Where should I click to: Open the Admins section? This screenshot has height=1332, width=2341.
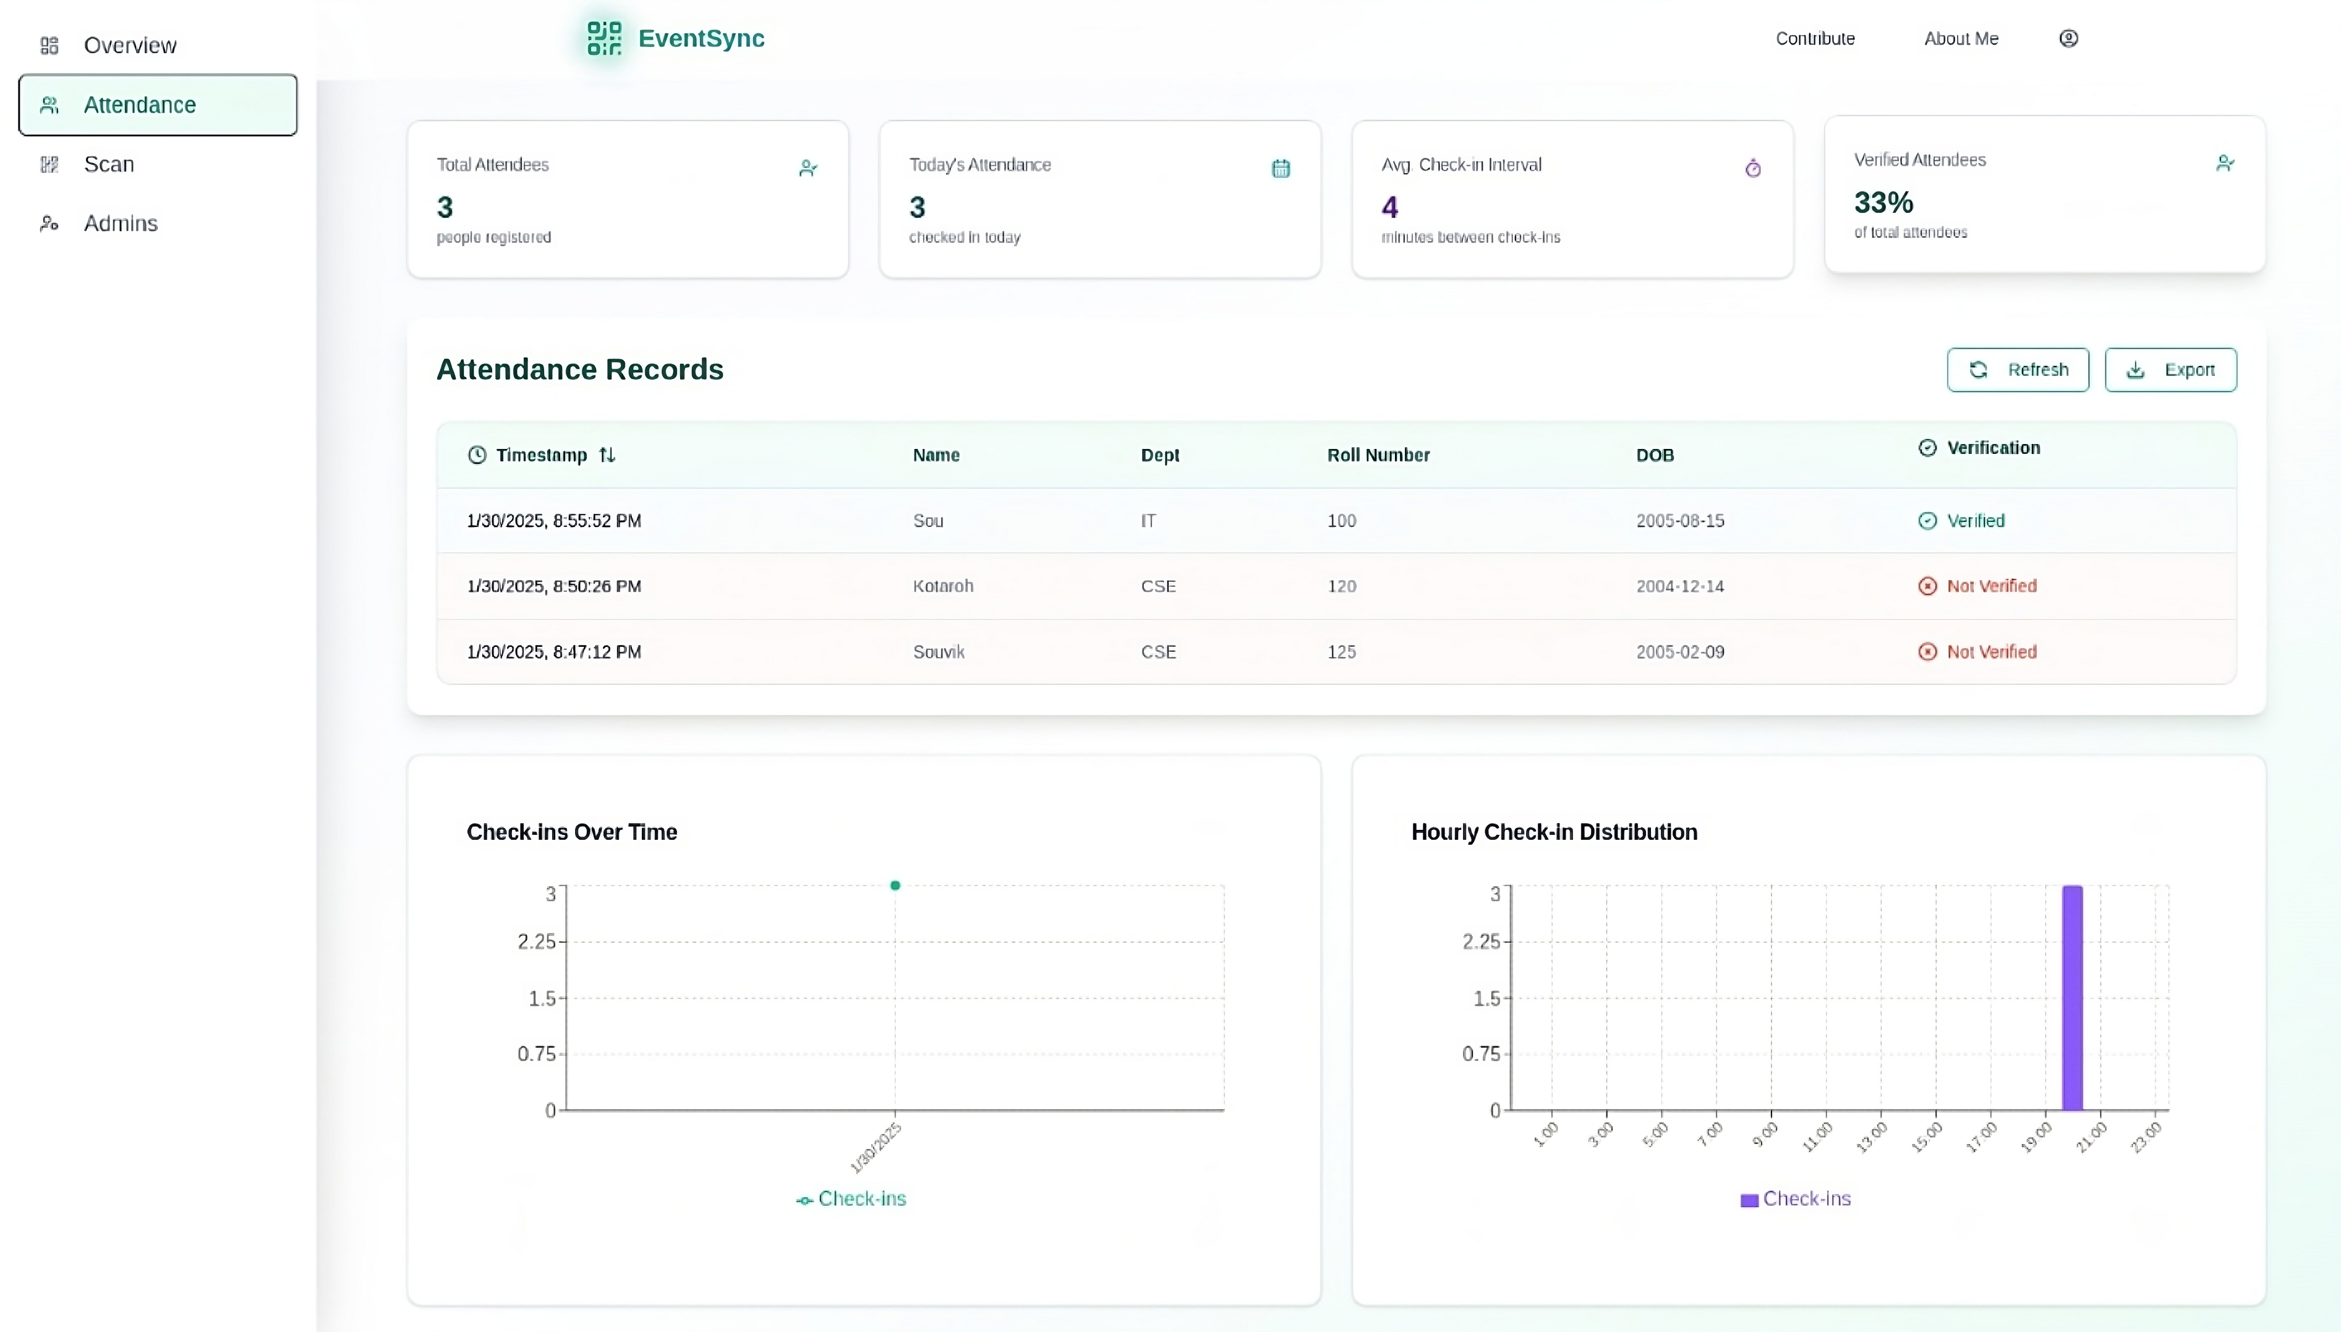[157, 223]
